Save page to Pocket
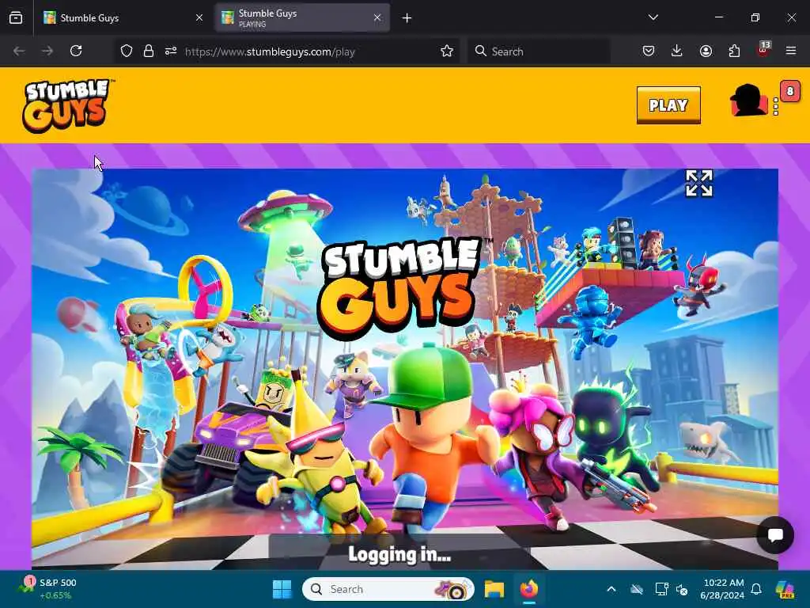The height and width of the screenshot is (608, 810). click(649, 51)
